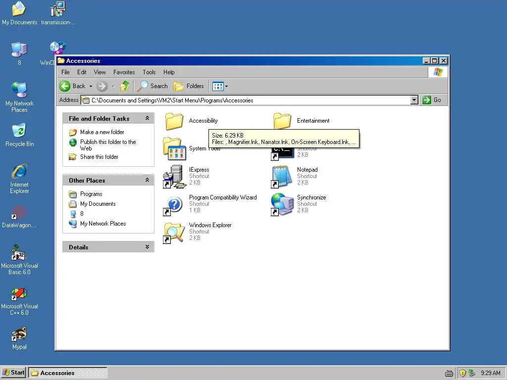Image resolution: width=507 pixels, height=380 pixels.
Task: Open the Edit menu
Action: [82, 72]
